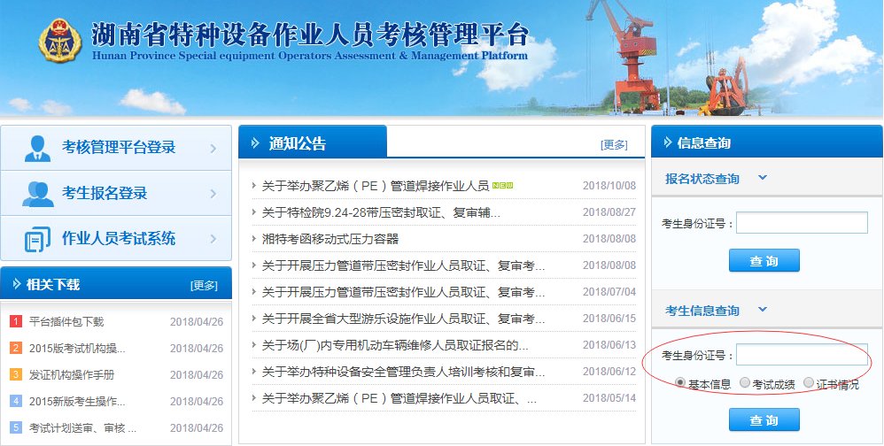This screenshot has height=446, width=884.
Task: Select the 相关下载 panel header
Action: click(x=116, y=283)
